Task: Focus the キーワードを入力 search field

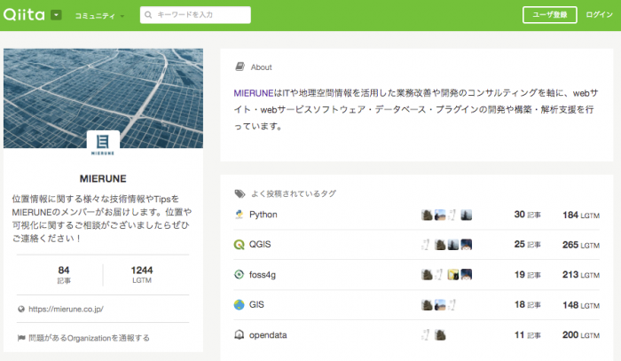Action: (x=195, y=15)
